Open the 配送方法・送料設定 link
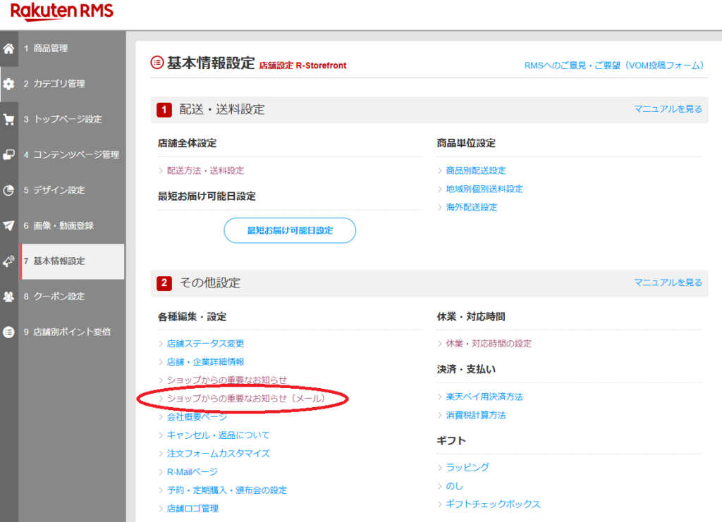The width and height of the screenshot is (722, 522). pos(205,170)
